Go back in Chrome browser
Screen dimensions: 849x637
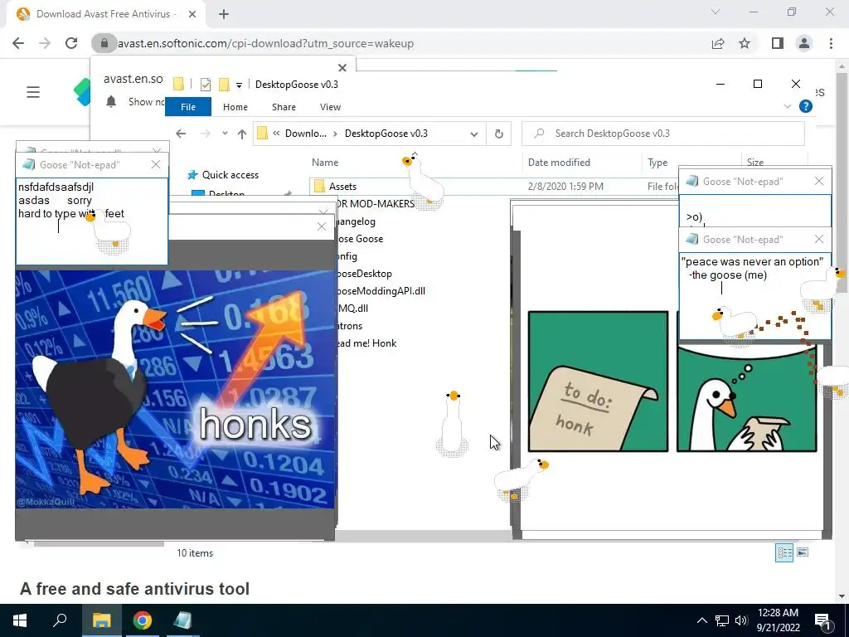(18, 43)
